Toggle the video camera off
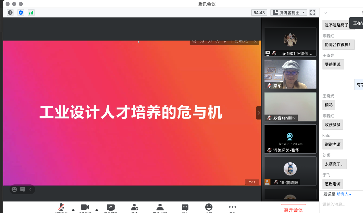363x213 pixels. tap(85, 207)
